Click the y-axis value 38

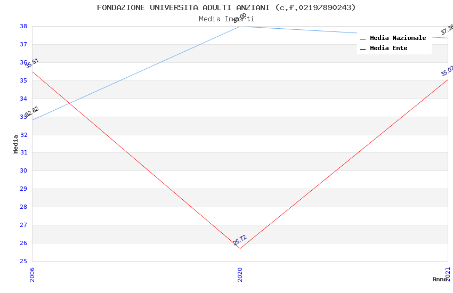coord(23,26)
